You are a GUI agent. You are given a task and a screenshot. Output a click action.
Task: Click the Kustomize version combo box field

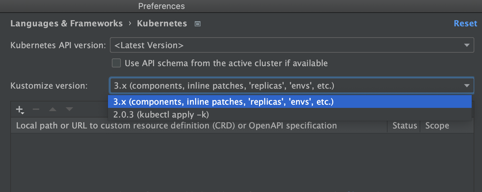292,86
